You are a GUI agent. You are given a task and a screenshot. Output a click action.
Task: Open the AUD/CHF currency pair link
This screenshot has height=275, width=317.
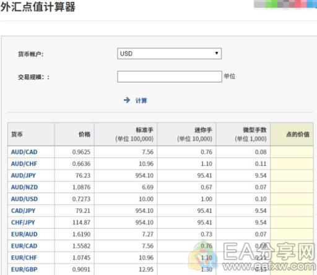24,164
